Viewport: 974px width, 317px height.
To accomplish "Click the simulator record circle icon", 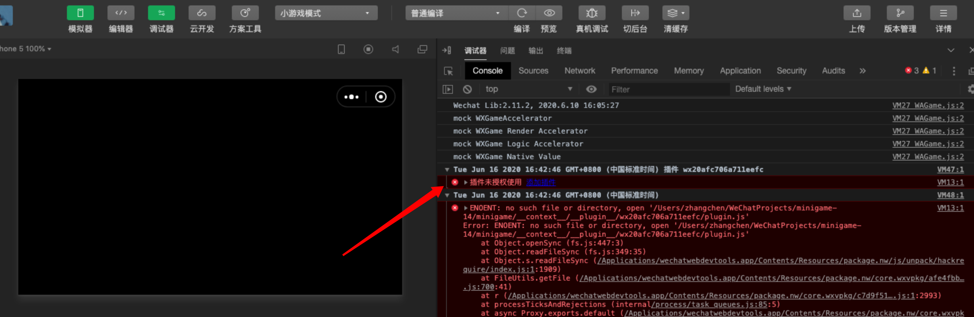I will pyautogui.click(x=368, y=50).
